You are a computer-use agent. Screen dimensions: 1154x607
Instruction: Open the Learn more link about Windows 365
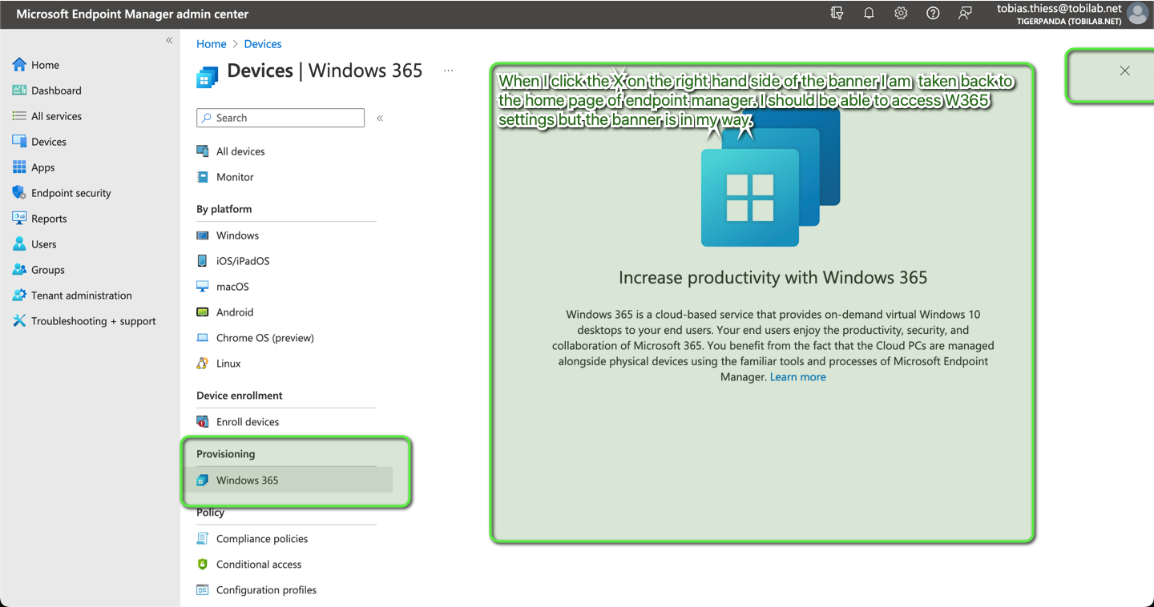[x=797, y=376]
